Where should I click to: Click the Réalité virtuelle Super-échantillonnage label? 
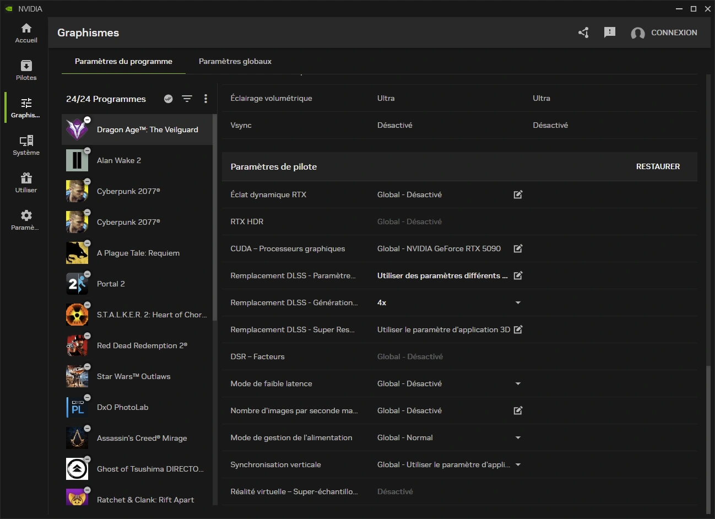click(x=294, y=491)
